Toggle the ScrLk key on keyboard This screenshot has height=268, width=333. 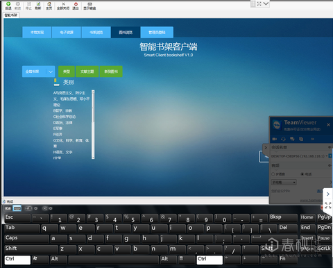pos(324,249)
